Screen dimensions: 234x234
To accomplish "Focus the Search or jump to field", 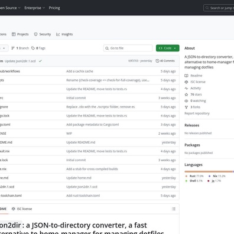I will (x=219, y=8).
